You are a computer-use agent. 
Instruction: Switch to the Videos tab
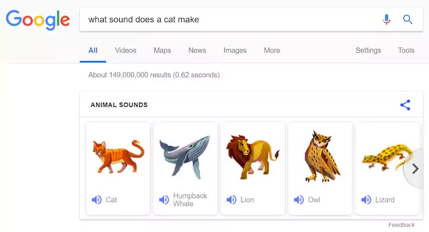[x=125, y=50]
